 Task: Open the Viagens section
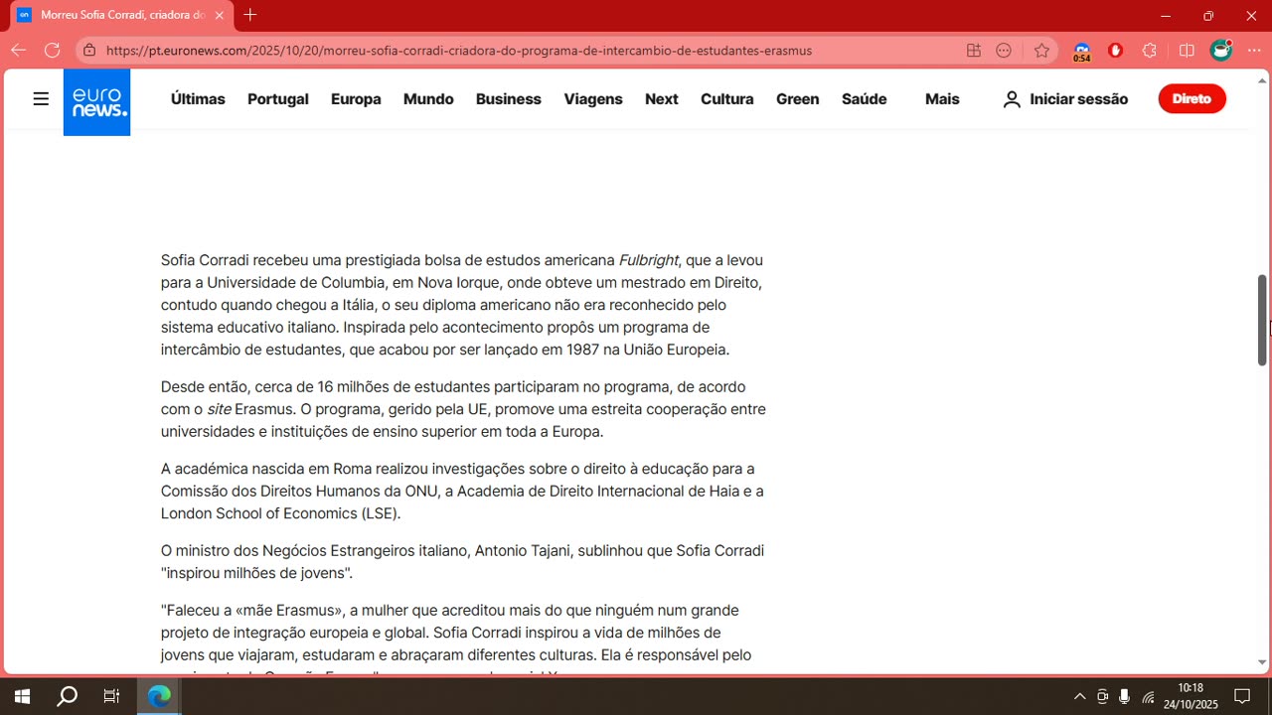[593, 99]
